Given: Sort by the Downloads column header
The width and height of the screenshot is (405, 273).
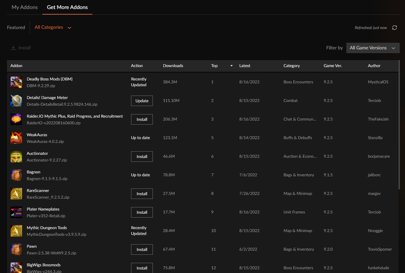Looking at the screenshot, I should (173, 66).
